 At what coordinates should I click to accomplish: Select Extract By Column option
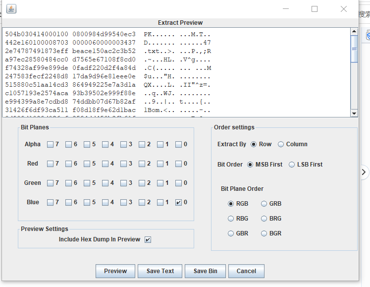[280, 144]
